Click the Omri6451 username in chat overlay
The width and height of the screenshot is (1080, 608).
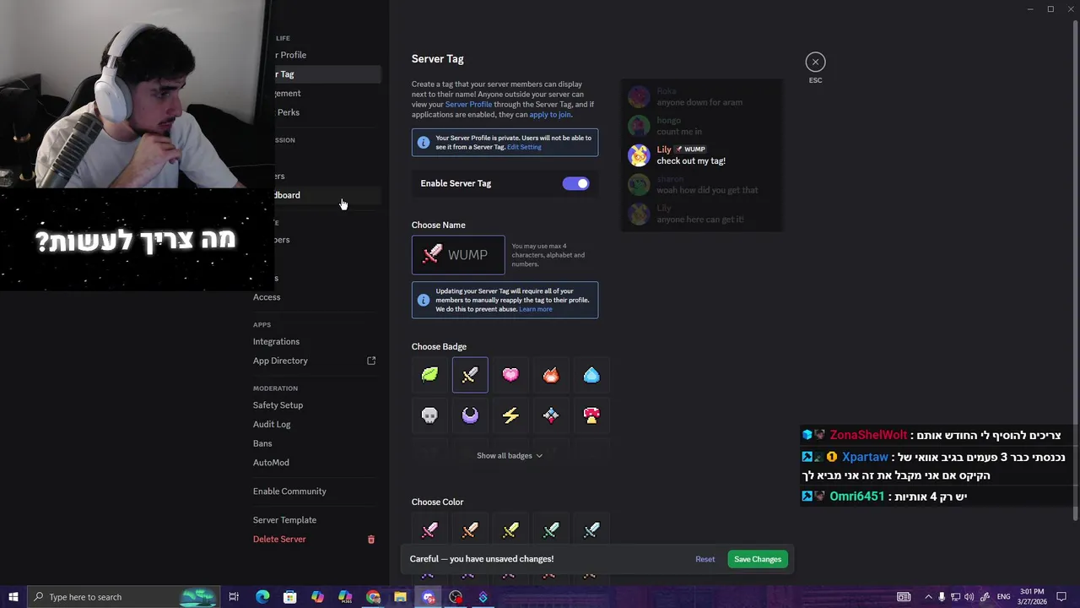tap(856, 497)
